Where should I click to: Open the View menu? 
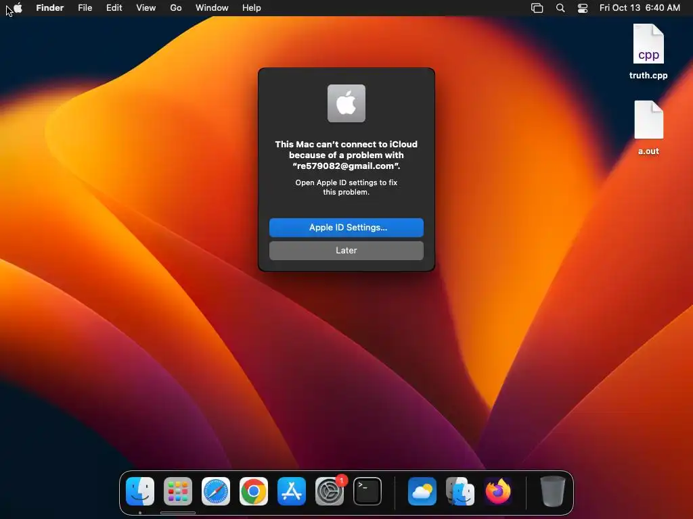pos(146,7)
